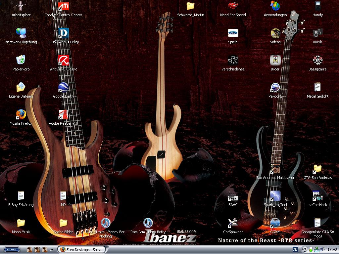Click the 17:48 taskbar clock
Viewport: 339px width, 254px height.
(332, 249)
